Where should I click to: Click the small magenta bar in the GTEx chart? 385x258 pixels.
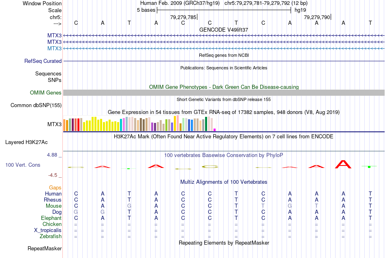(x=215, y=130)
